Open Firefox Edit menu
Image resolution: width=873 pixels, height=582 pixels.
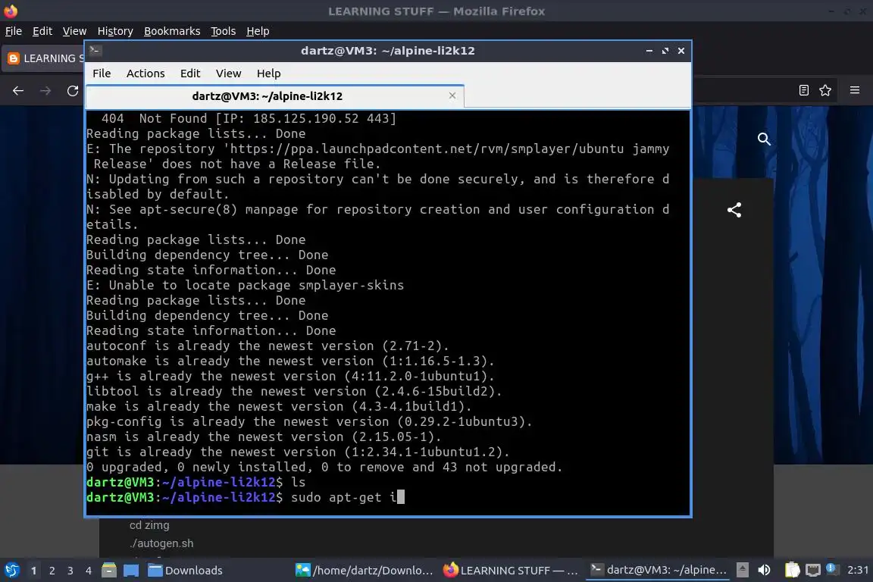[42, 31]
